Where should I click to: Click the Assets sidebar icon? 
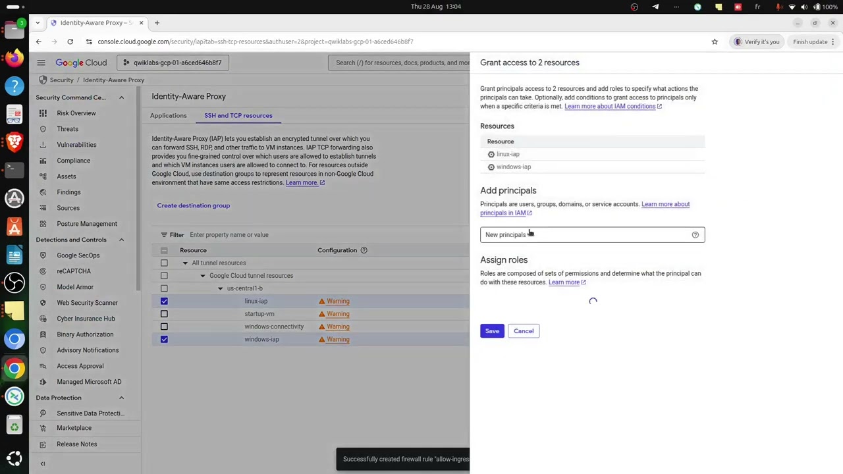click(43, 176)
